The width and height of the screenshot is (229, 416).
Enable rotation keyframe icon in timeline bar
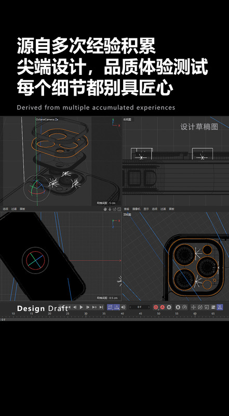(200, 307)
